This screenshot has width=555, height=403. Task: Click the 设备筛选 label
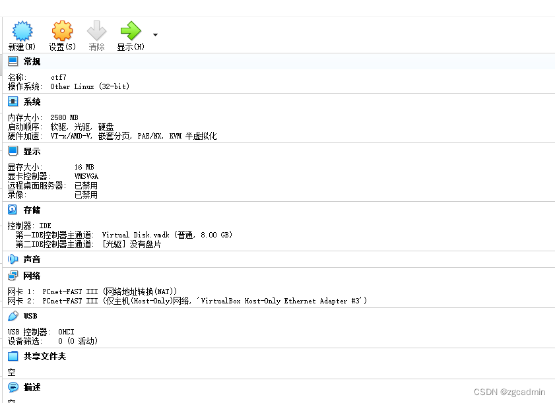click(x=25, y=341)
